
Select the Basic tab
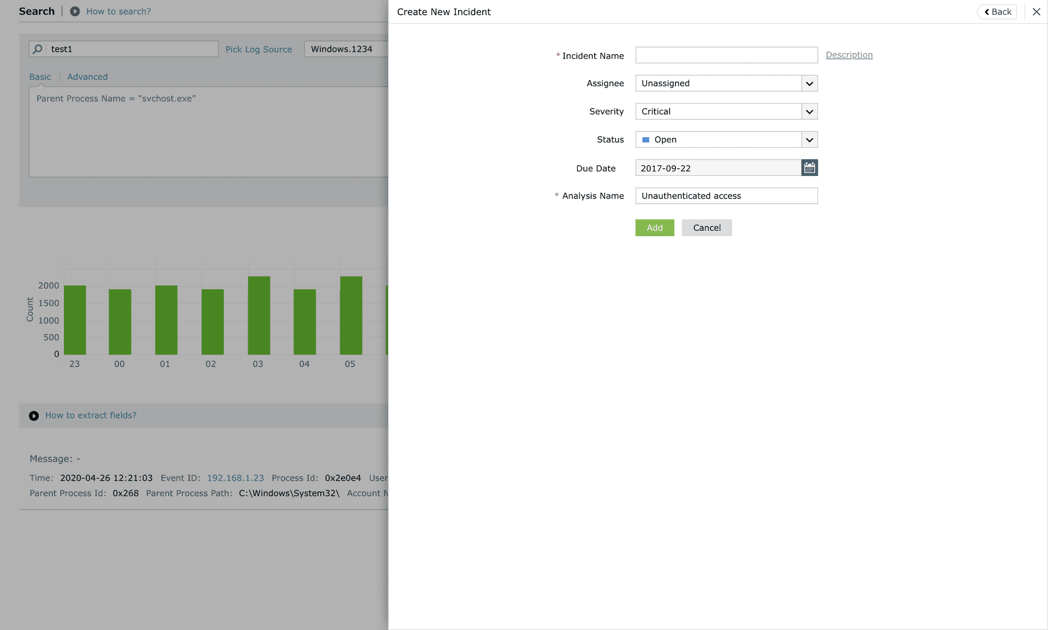40,76
